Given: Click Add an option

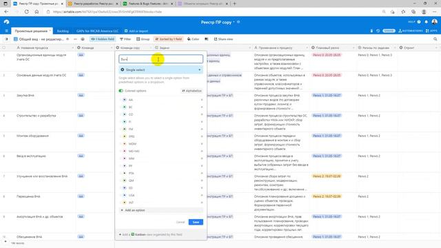Looking at the screenshot, I should (x=161, y=210).
